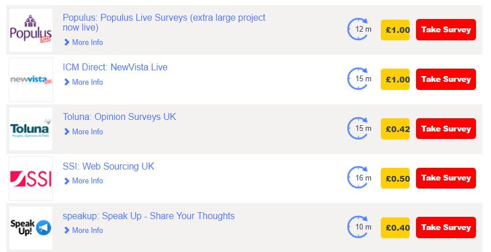Screen dimensions: 491x252
Task: Expand More Info under Speak Up survey
Action: pyautogui.click(x=83, y=231)
